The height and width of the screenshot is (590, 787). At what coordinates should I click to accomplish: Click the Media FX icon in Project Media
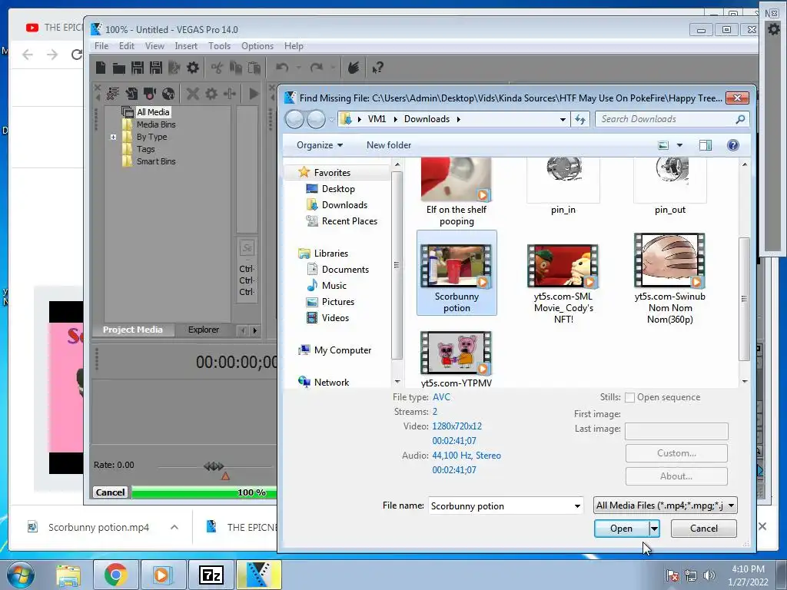(230, 93)
